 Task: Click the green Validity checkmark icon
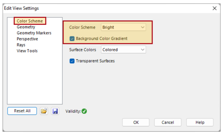click(x=84, y=111)
